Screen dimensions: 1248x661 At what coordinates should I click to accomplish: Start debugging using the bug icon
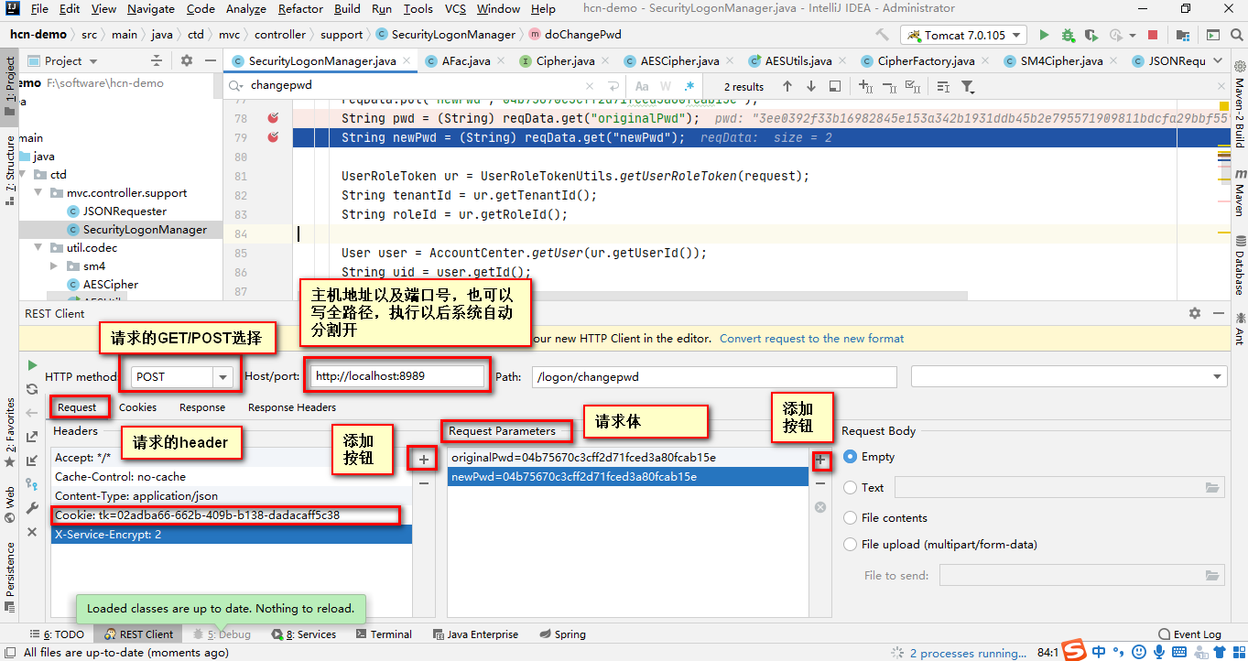click(1069, 35)
